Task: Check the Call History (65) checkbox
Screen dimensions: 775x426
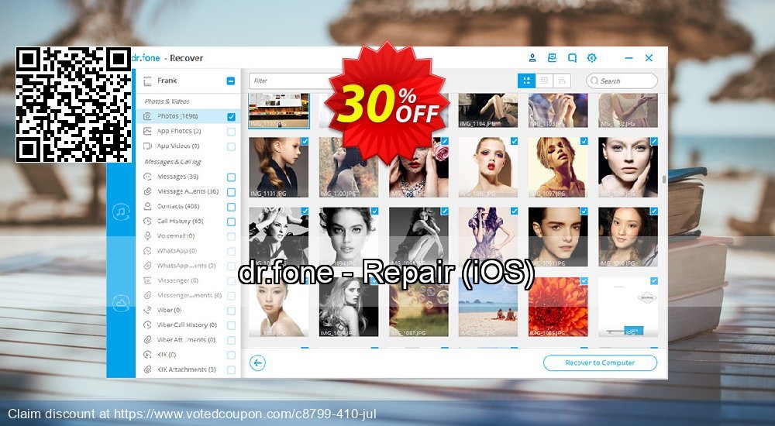Action: (x=231, y=222)
